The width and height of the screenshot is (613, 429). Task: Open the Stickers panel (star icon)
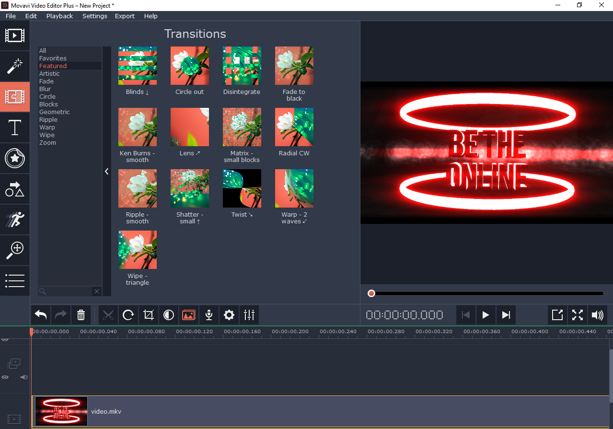pos(15,158)
